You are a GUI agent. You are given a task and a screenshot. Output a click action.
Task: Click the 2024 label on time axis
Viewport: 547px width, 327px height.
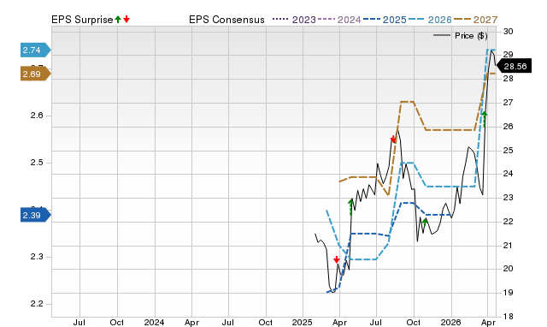(154, 322)
